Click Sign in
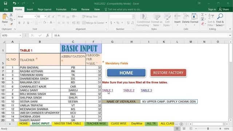 (212, 9)
